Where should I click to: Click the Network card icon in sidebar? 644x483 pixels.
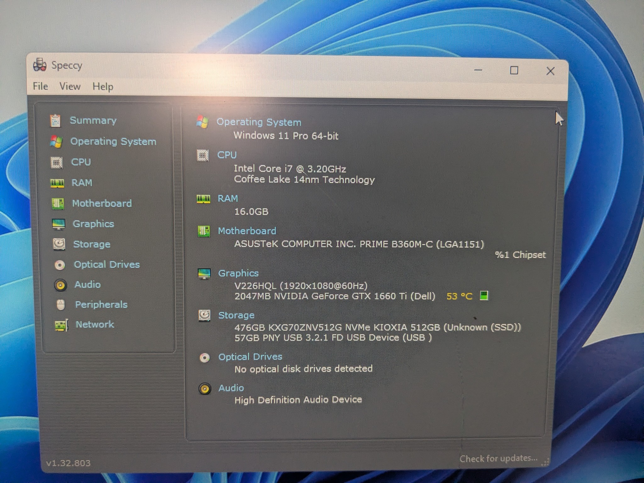coord(61,325)
